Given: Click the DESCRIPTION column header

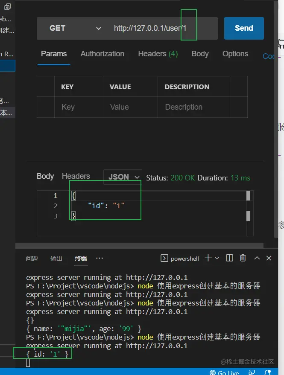Looking at the screenshot, I should 187,87.
